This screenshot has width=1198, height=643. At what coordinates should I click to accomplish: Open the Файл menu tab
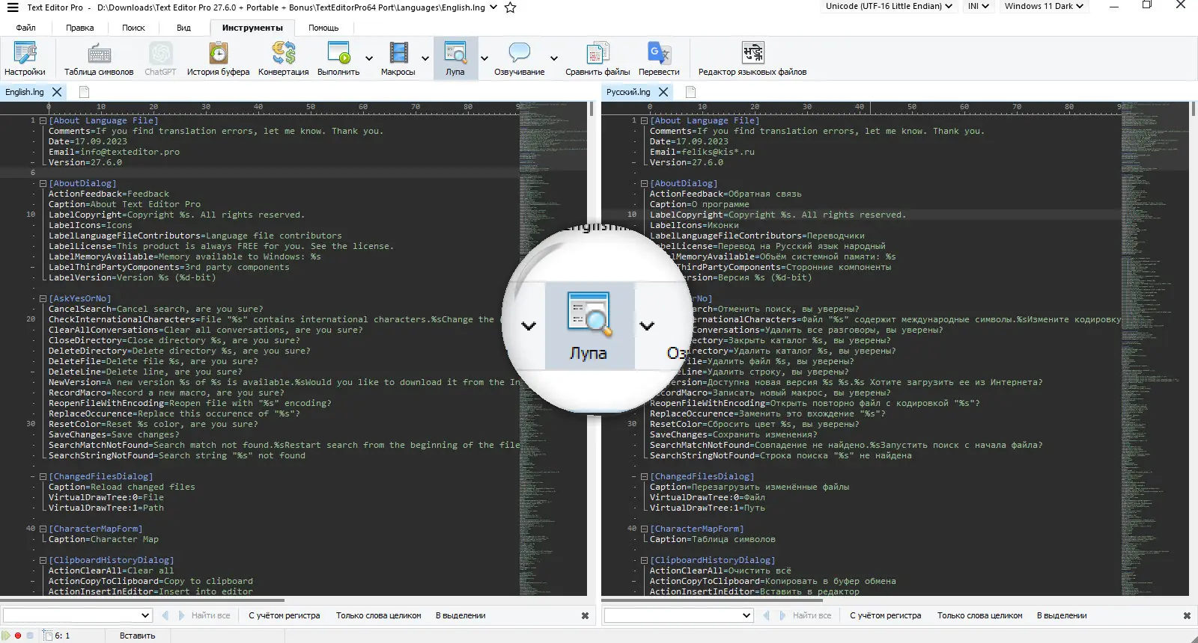26,28
